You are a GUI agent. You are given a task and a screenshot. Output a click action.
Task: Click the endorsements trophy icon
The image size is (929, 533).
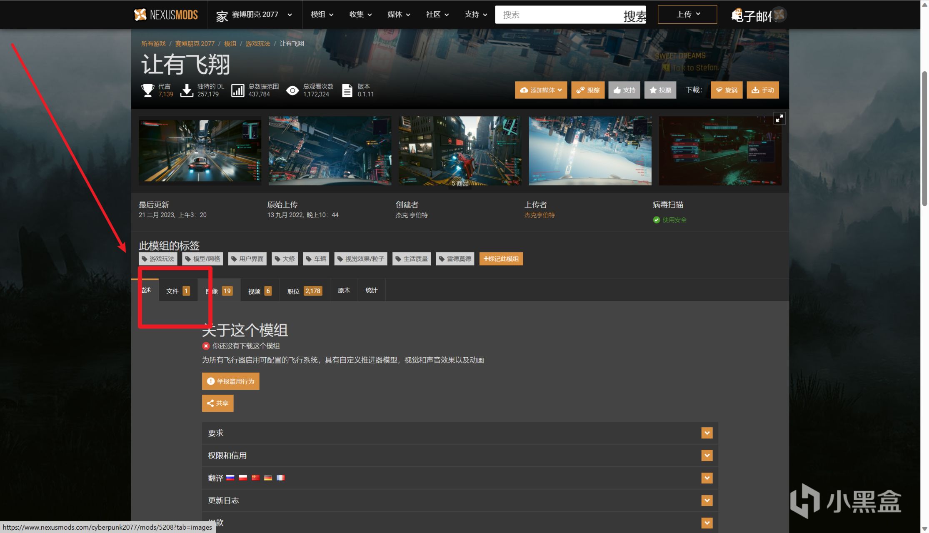coord(147,90)
